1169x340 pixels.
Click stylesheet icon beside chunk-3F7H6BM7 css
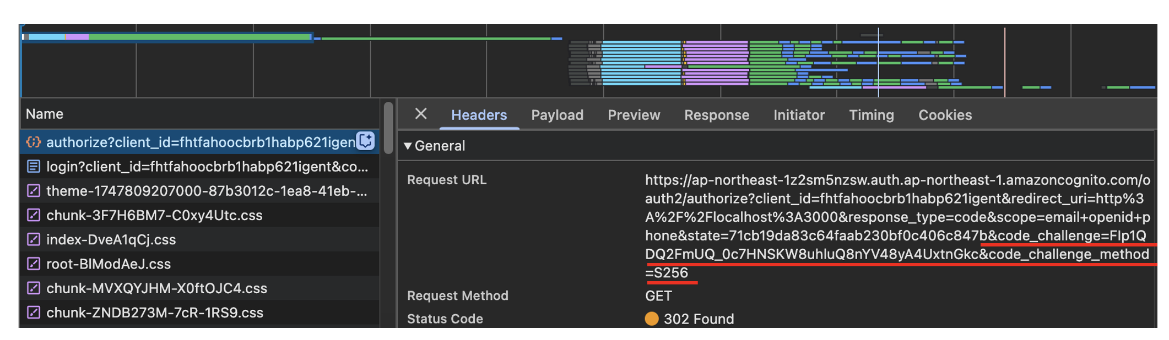point(34,215)
